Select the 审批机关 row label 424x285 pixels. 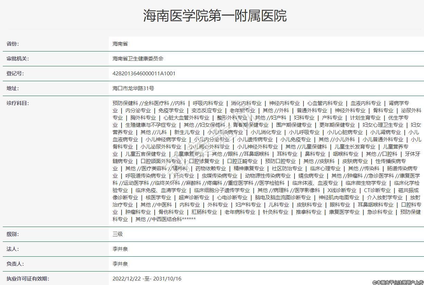[18, 59]
